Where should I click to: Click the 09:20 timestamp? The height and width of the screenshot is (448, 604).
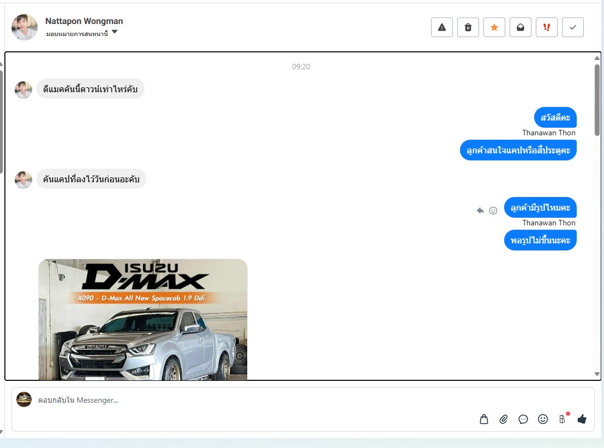pyautogui.click(x=301, y=67)
